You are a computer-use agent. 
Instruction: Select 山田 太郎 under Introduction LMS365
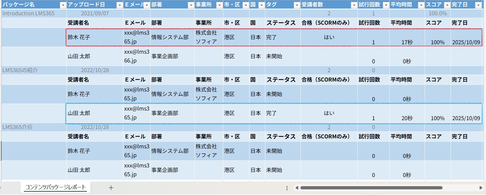[95, 56]
